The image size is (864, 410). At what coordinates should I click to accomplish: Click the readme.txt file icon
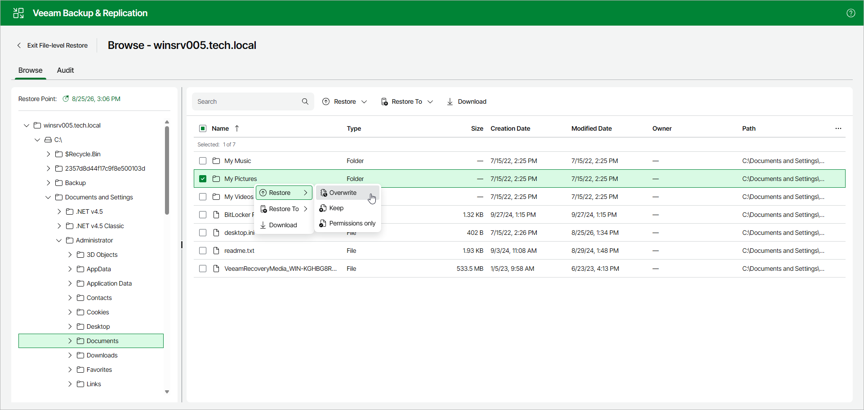coord(216,251)
